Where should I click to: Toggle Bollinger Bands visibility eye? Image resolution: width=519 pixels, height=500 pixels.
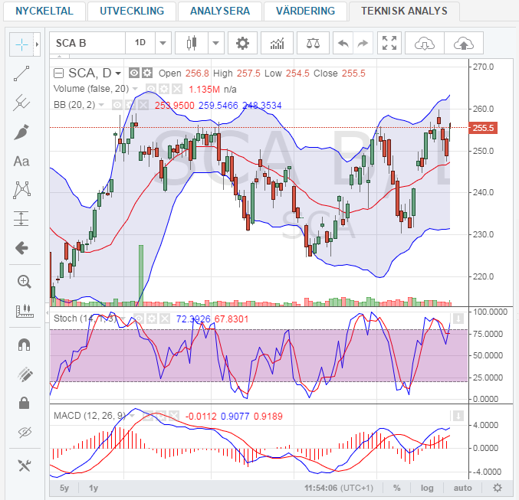(117, 105)
